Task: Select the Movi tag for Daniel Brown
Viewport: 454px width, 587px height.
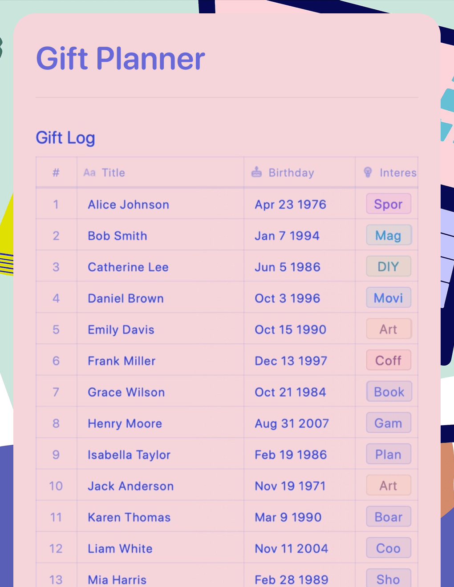Action: tap(388, 298)
